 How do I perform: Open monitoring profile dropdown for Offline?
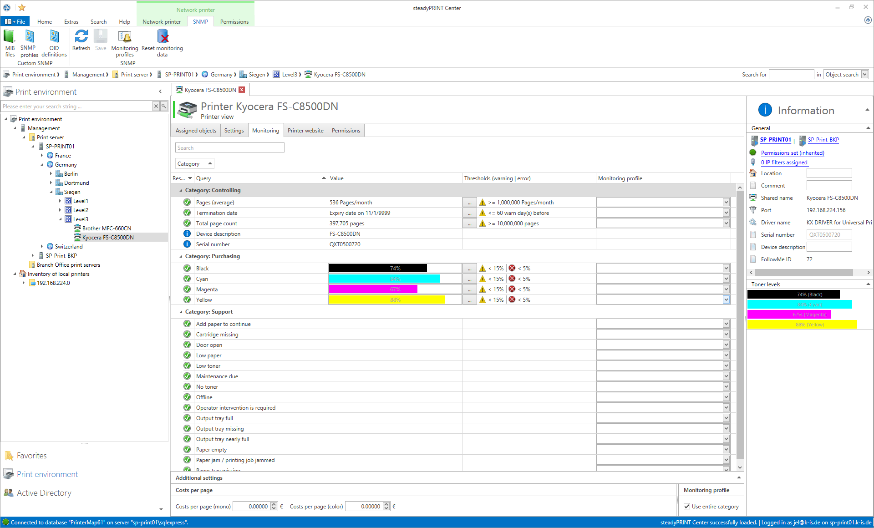click(726, 397)
